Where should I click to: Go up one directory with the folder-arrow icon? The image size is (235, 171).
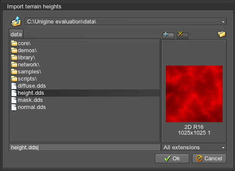tap(16, 22)
